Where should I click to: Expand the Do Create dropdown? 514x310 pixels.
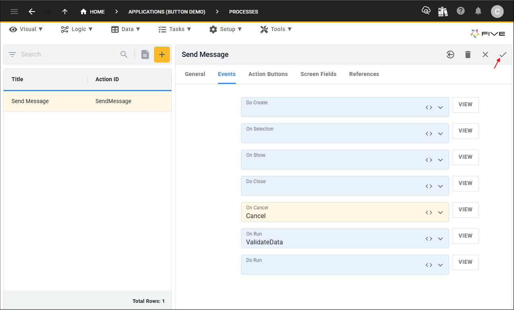(x=440, y=107)
